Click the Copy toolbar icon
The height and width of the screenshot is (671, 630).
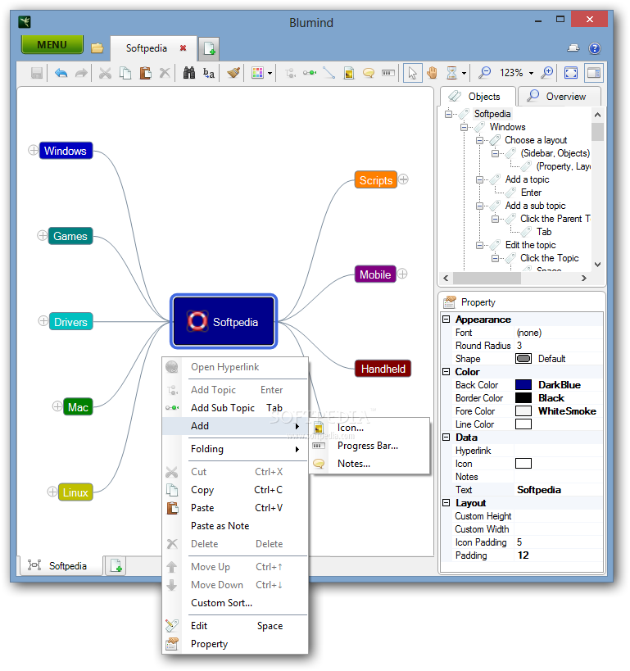125,73
